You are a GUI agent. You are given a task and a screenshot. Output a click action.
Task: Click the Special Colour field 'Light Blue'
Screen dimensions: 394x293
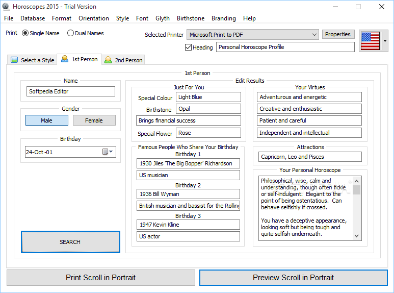208,97
